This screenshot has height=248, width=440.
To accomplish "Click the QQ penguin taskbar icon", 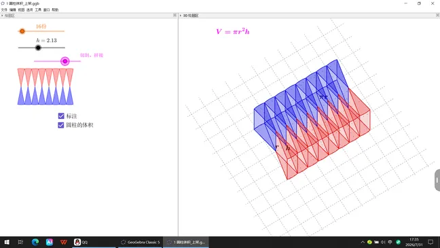I will [x=77, y=242].
